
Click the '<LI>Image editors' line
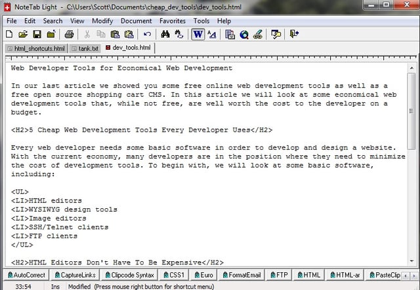tap(49, 218)
